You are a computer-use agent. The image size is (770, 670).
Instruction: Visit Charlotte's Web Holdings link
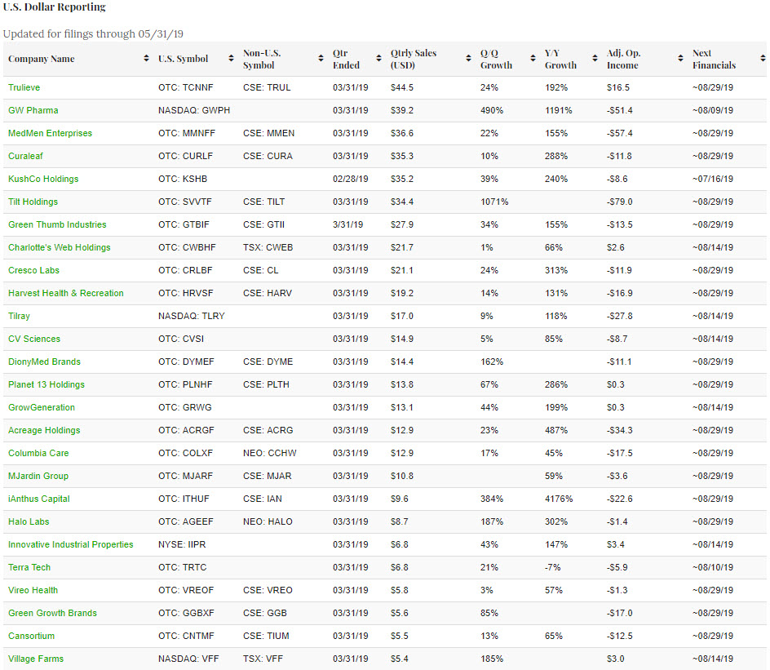coord(59,247)
